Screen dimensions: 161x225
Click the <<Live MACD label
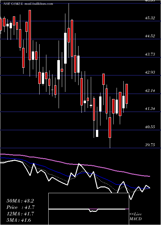[136, 216]
